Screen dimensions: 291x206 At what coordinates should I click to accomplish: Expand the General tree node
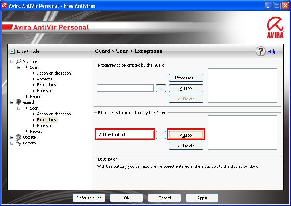12,143
